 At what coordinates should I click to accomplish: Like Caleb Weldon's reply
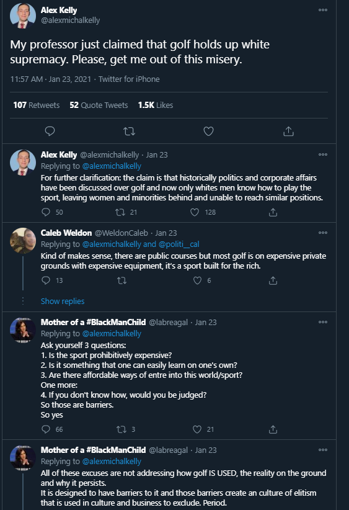point(197,280)
